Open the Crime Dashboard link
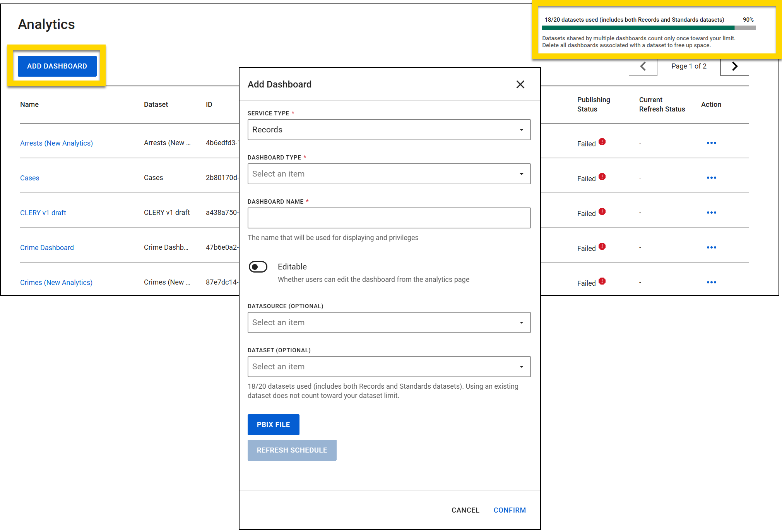Viewport: 782px width, 530px height. (x=47, y=247)
